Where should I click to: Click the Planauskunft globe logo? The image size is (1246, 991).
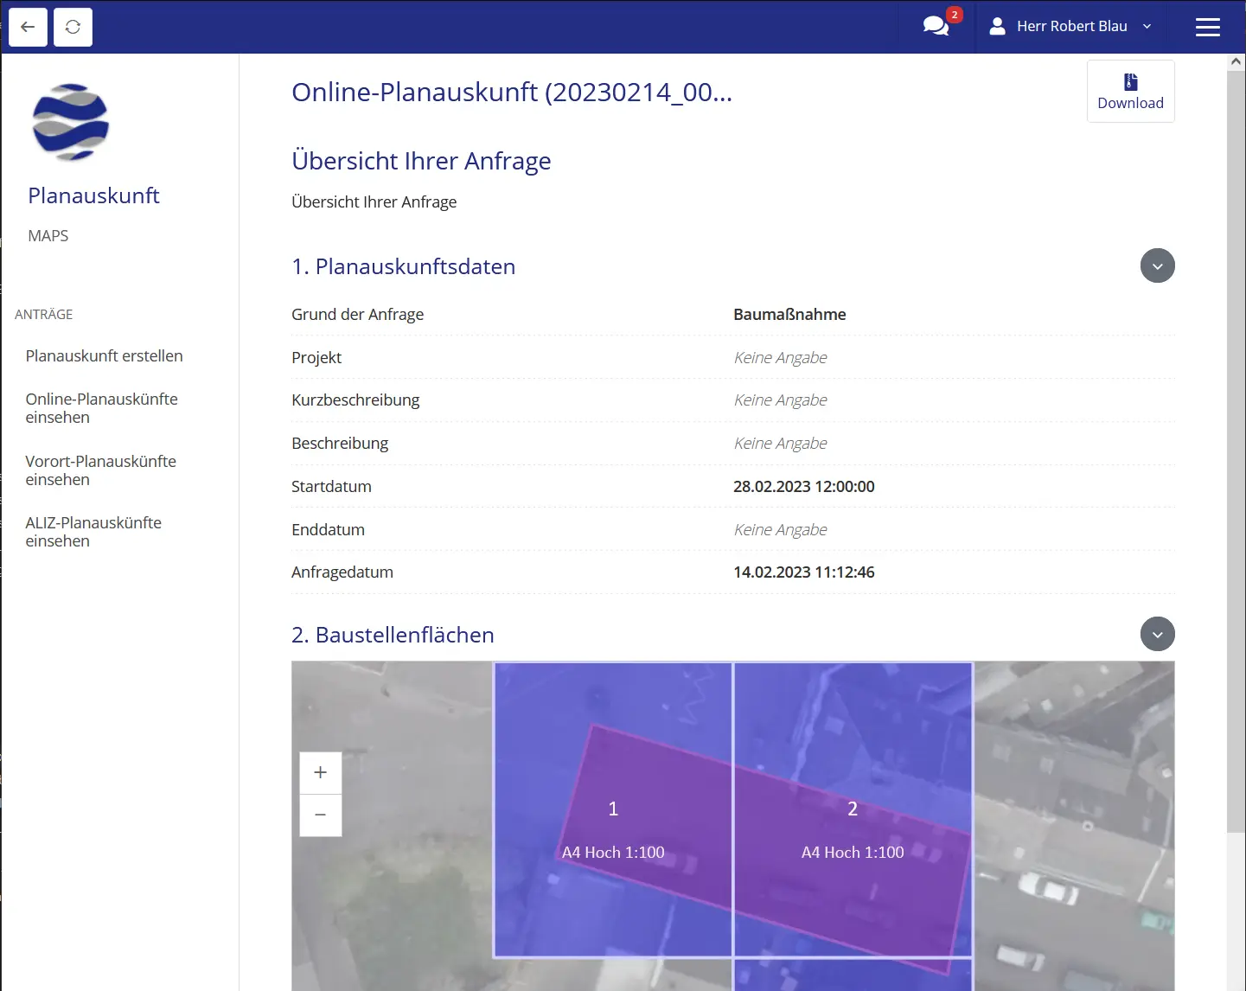point(71,122)
